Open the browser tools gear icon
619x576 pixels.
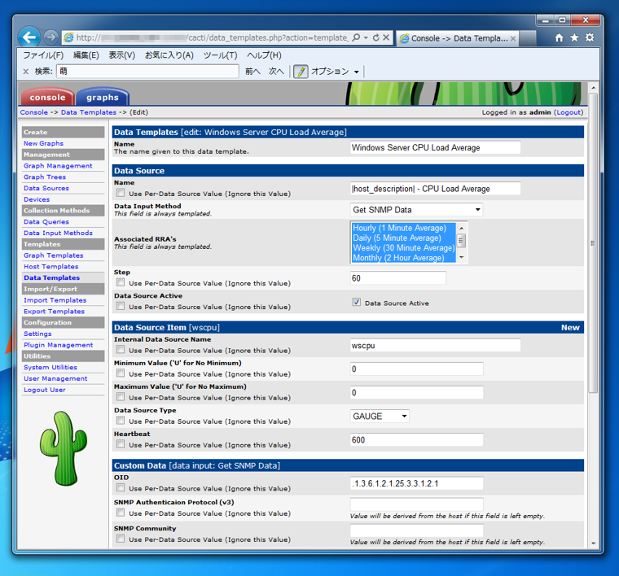[590, 37]
